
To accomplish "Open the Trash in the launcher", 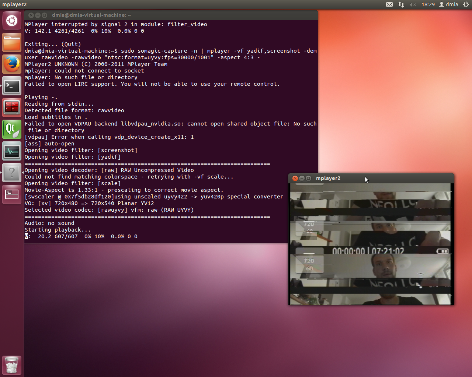I will 12,365.
